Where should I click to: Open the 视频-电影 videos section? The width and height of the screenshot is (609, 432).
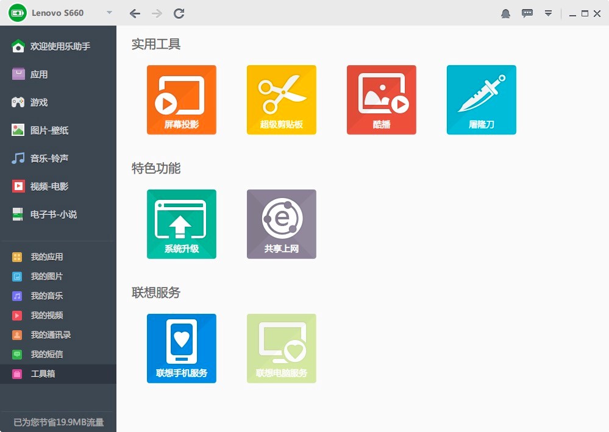pyautogui.click(x=59, y=186)
